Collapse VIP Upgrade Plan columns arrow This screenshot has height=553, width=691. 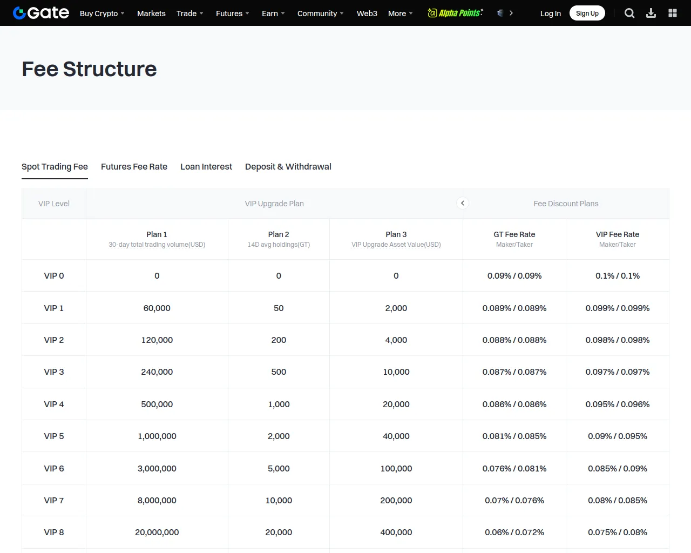pos(463,203)
